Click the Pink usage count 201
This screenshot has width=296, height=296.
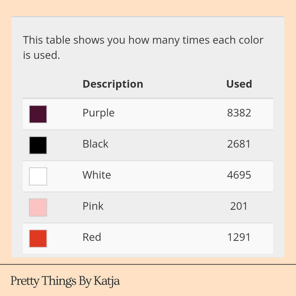click(x=239, y=206)
